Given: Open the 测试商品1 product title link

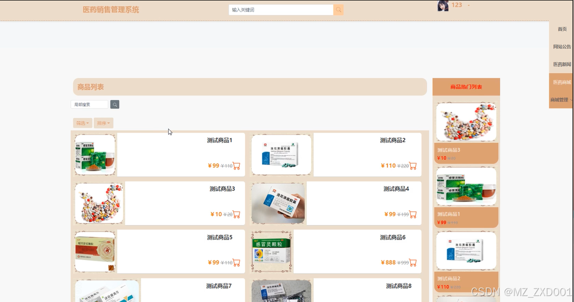Looking at the screenshot, I should point(220,140).
